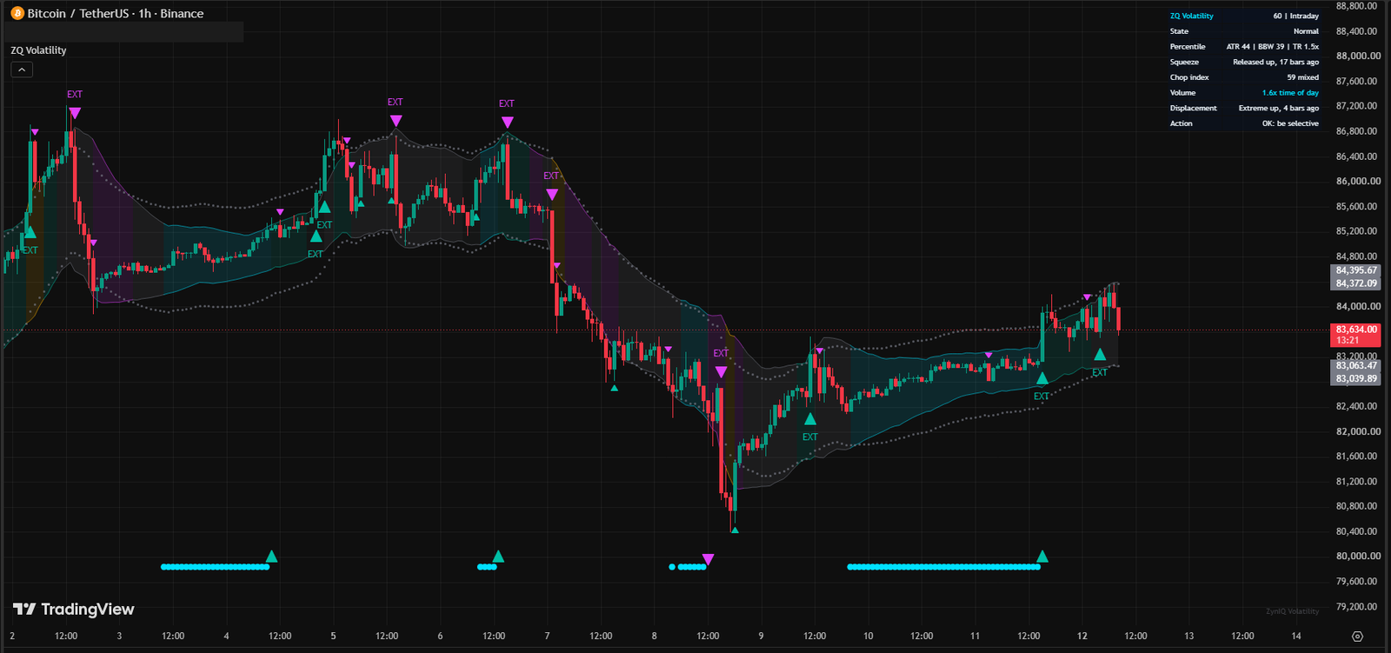
Task: Click day 9 on the time axis
Action: pyautogui.click(x=761, y=636)
